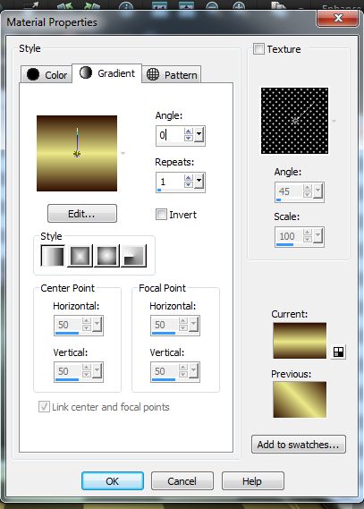Click the Previous gradient swatch
Screen dimensions: 364x509
click(x=300, y=400)
